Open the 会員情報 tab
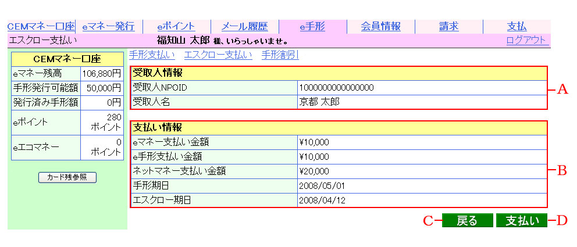 click(x=380, y=26)
